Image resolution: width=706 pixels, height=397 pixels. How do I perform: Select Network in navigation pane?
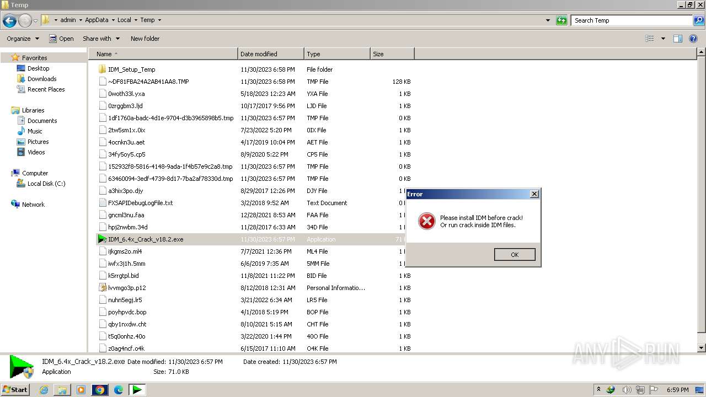[33, 205]
